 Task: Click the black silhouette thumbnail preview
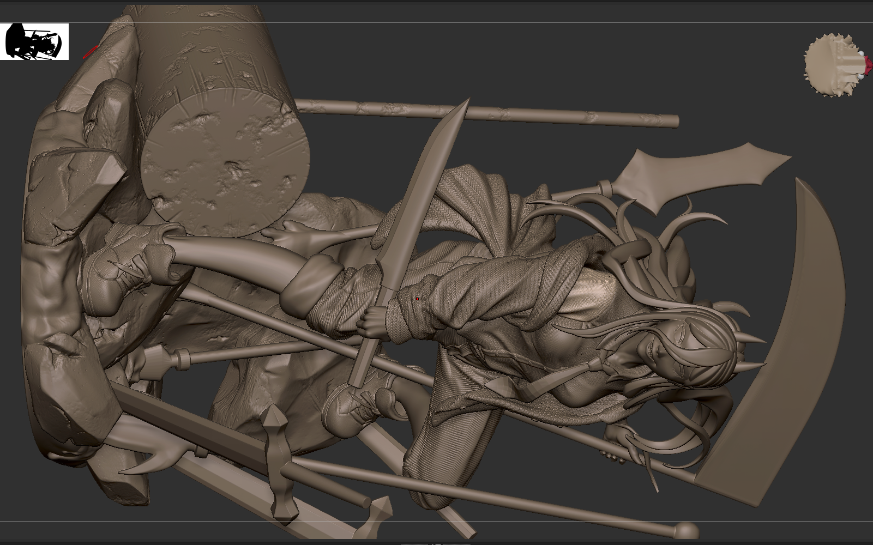click(x=34, y=41)
